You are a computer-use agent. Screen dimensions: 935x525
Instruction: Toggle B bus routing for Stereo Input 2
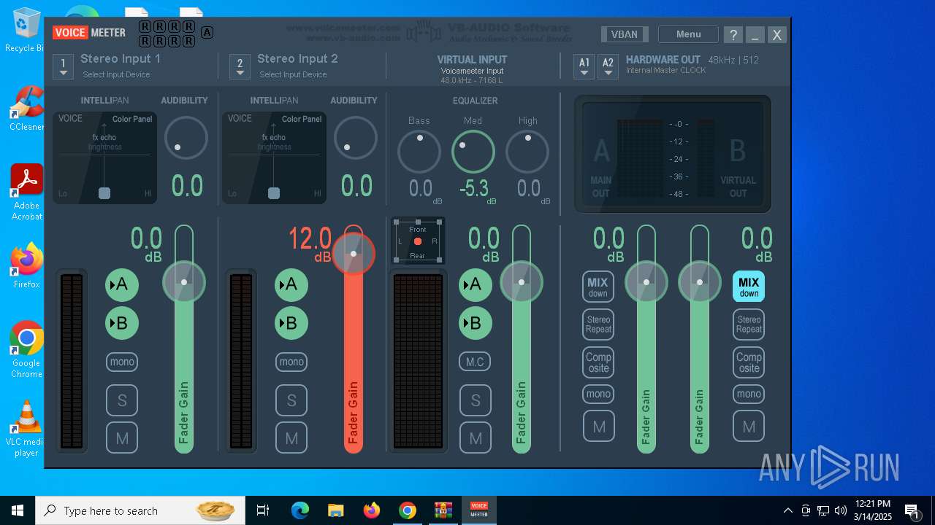(x=291, y=323)
